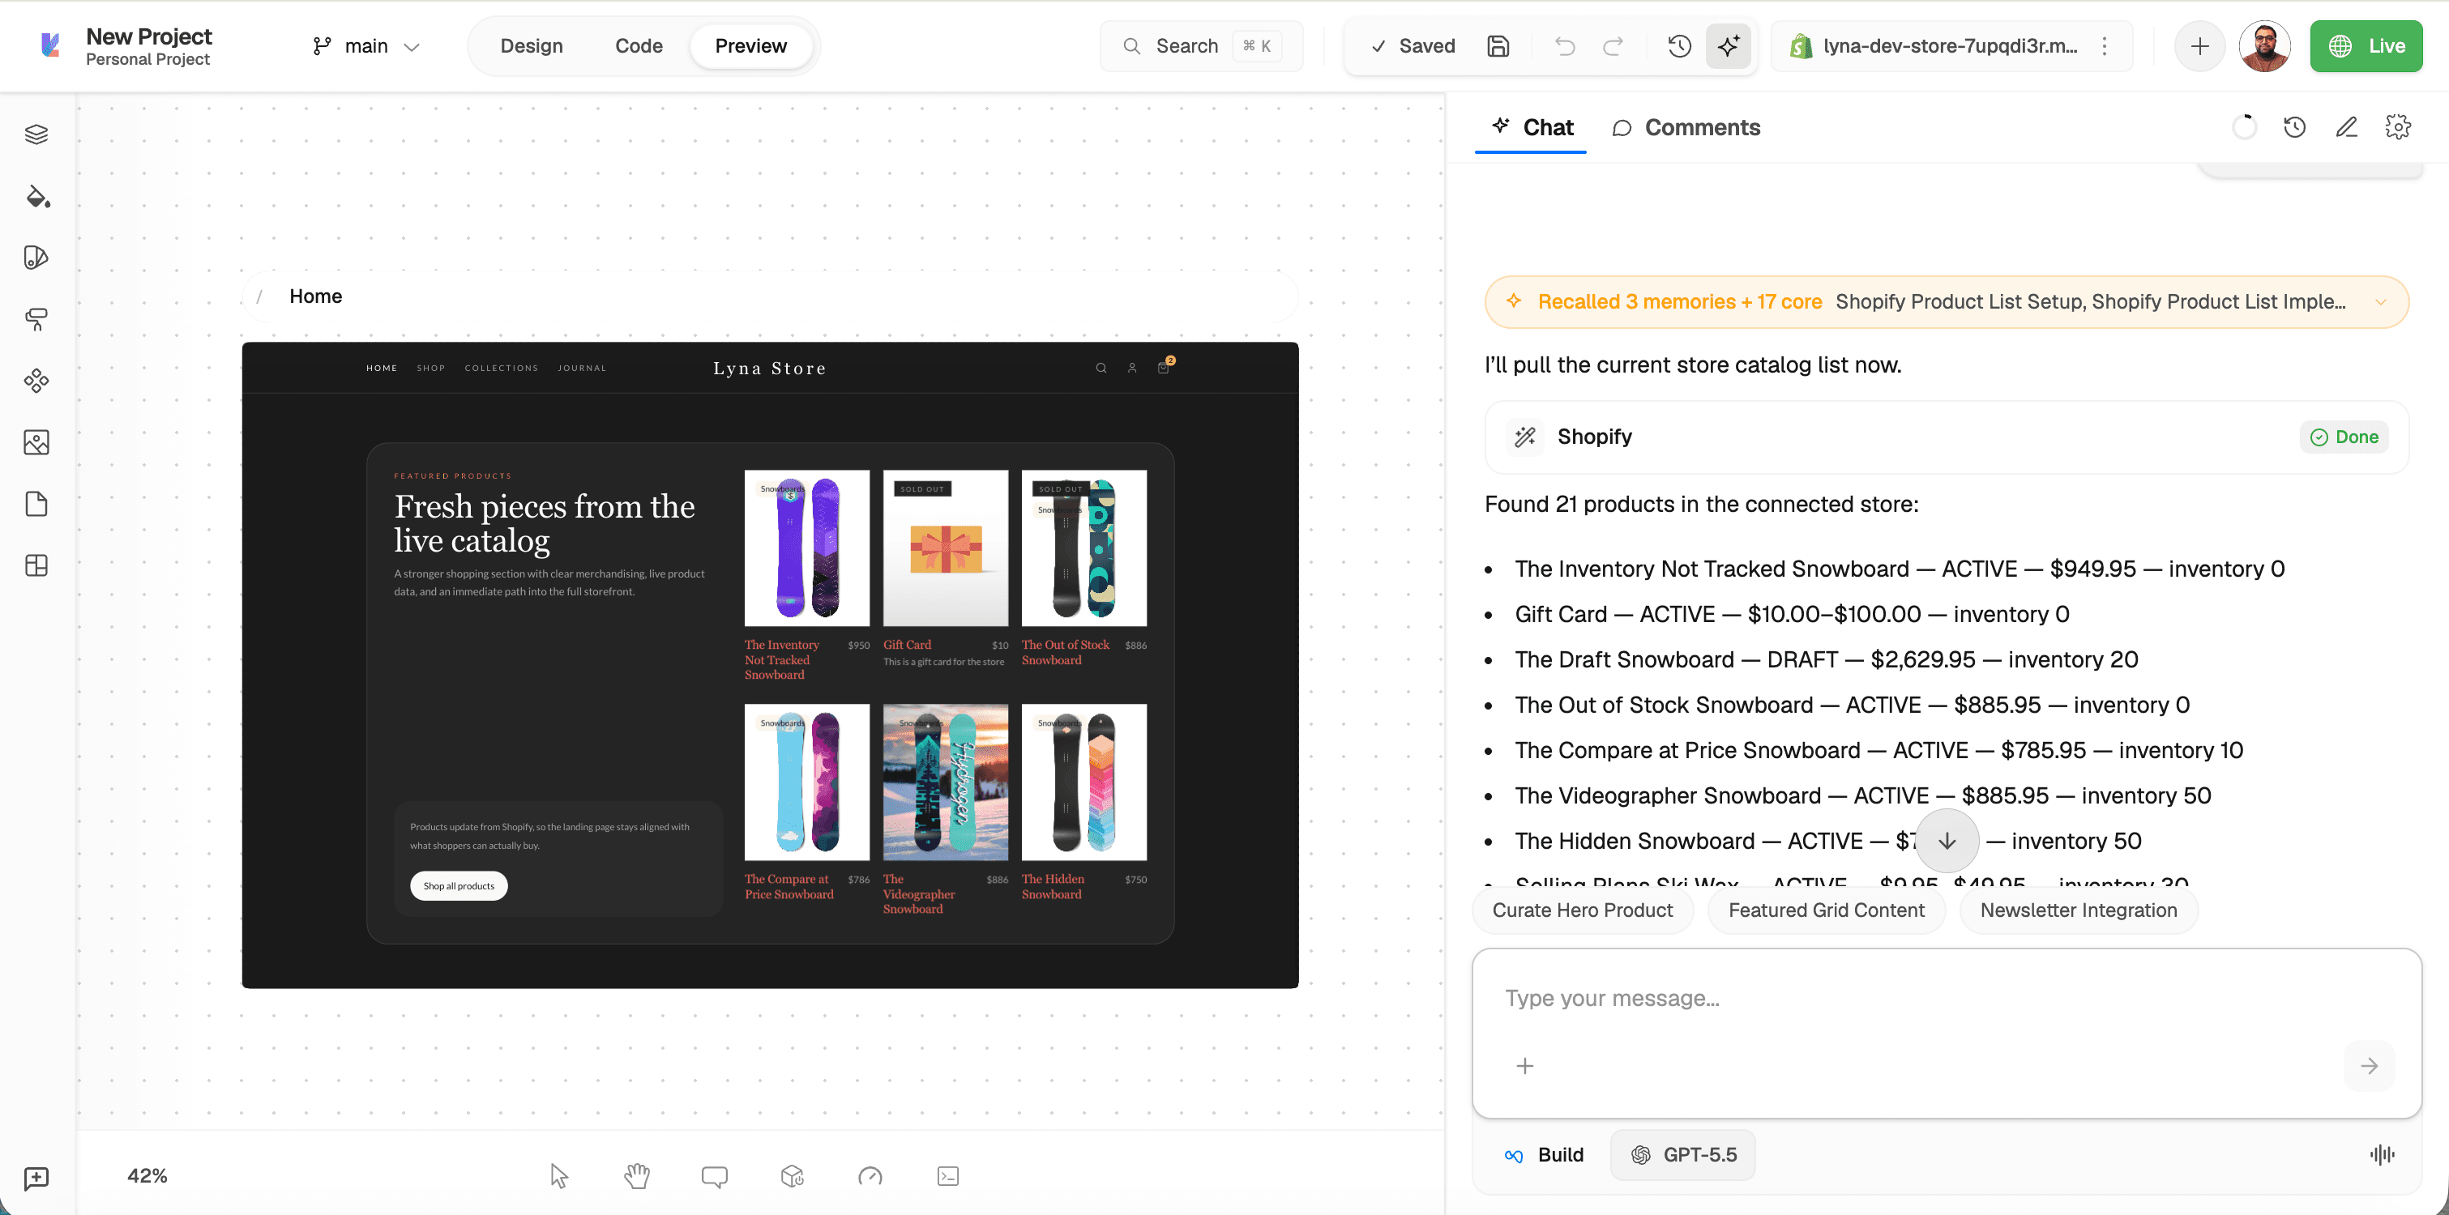Open the performance gauge tool
Viewport: 2449px width, 1215px height.
point(870,1176)
